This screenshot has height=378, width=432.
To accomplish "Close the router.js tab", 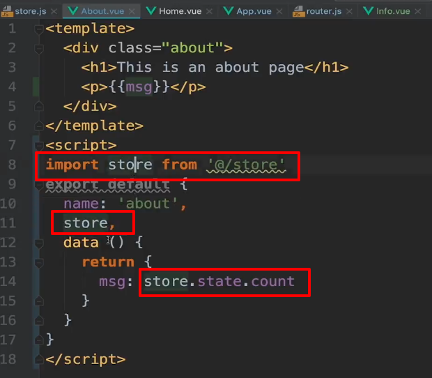I will pos(349,12).
